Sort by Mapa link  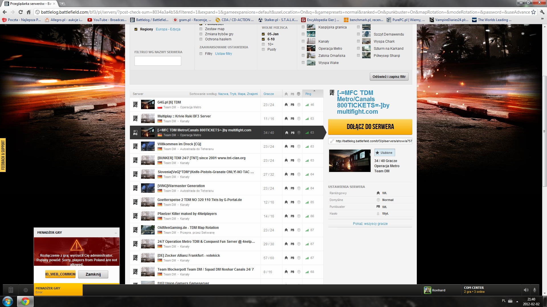pyautogui.click(x=242, y=94)
